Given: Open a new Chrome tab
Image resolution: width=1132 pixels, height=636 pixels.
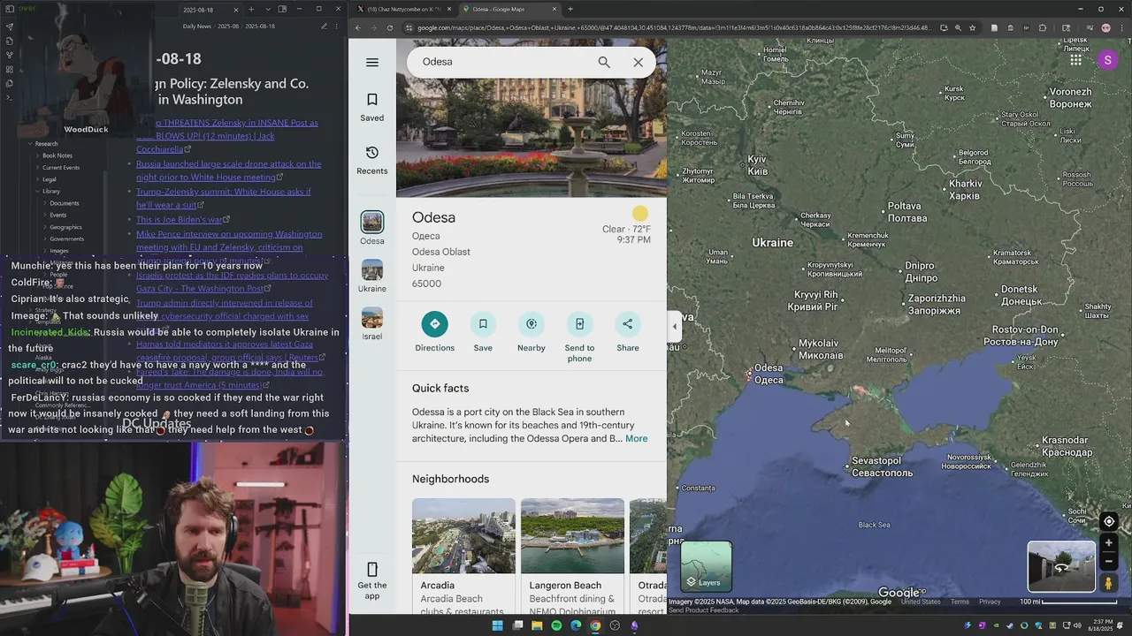Looking at the screenshot, I should click(x=570, y=9).
